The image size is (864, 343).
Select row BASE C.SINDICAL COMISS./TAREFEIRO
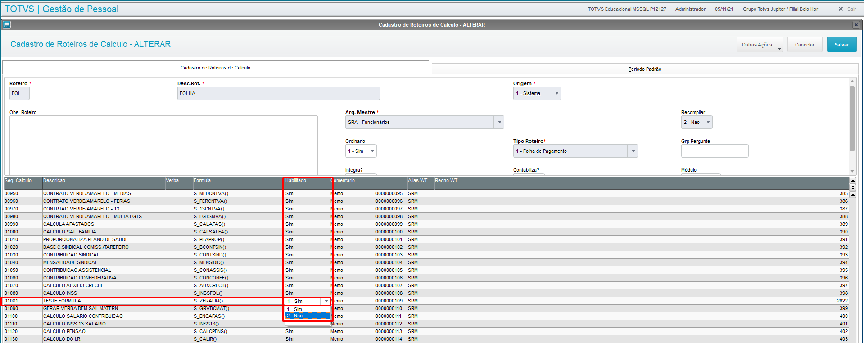coord(426,247)
